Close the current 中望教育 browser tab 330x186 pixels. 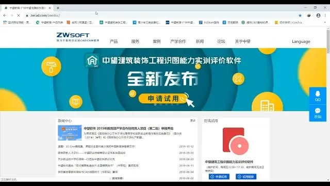[x=49, y=8]
